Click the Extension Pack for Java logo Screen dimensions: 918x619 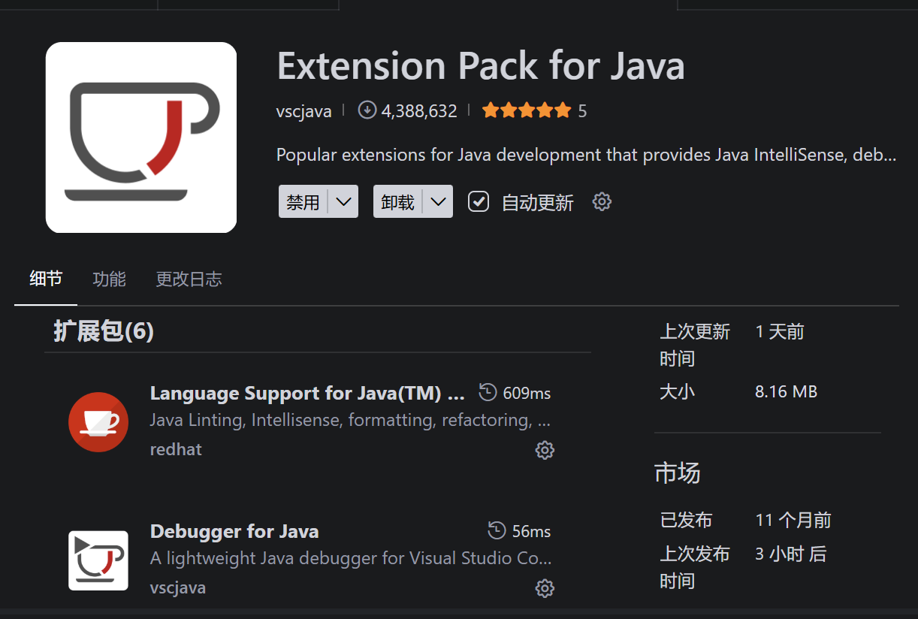pyautogui.click(x=141, y=137)
